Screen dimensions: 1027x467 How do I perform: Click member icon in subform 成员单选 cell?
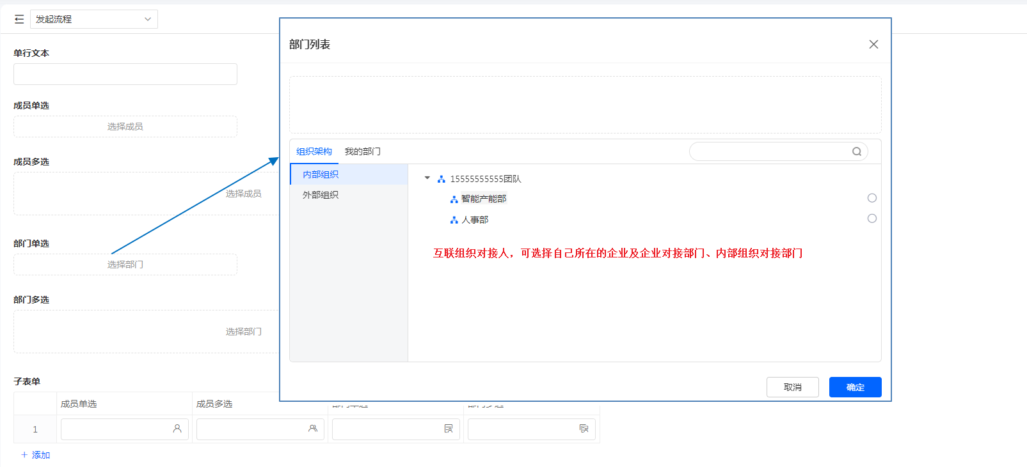click(177, 429)
